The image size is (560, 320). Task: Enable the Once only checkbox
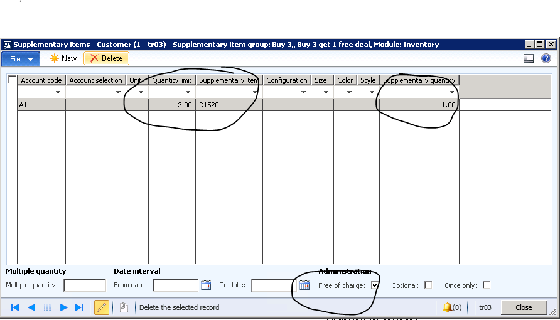tap(486, 285)
